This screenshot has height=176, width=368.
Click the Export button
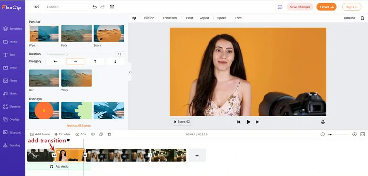pyautogui.click(x=326, y=7)
